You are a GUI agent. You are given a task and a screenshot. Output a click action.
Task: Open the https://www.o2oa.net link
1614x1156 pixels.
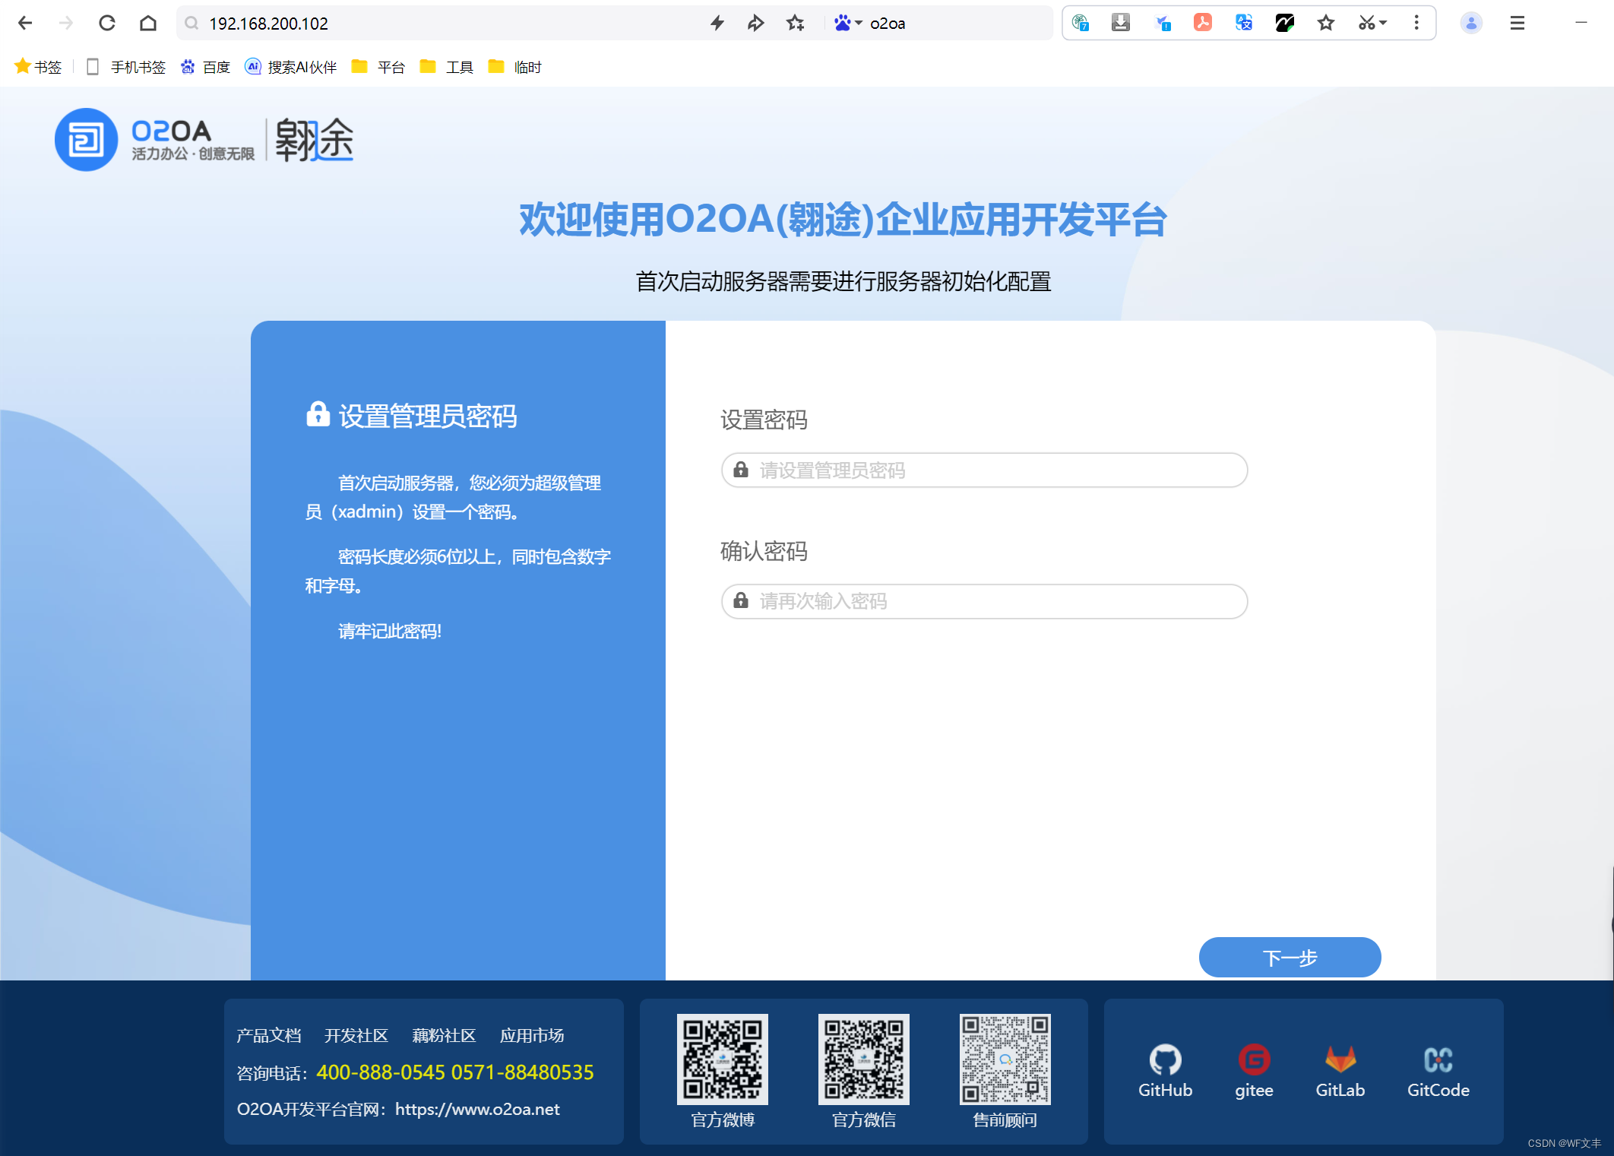(477, 1109)
